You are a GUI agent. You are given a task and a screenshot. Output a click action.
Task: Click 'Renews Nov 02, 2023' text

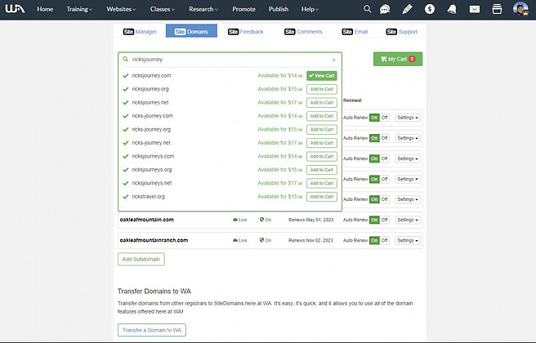[310, 241]
